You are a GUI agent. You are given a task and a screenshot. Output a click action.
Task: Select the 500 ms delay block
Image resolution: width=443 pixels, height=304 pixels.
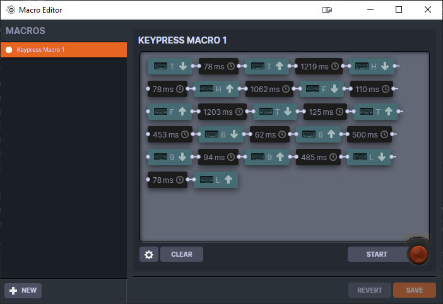[x=370, y=134]
